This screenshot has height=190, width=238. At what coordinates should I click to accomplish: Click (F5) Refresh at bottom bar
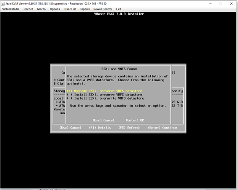click(129, 128)
